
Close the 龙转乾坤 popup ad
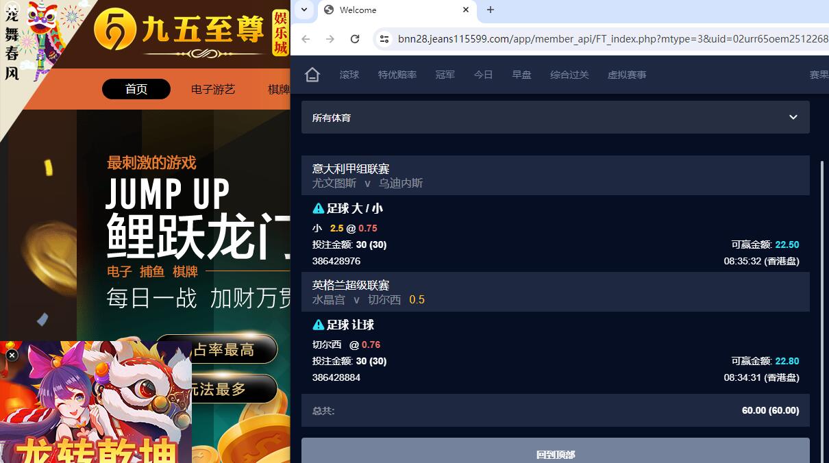12,355
